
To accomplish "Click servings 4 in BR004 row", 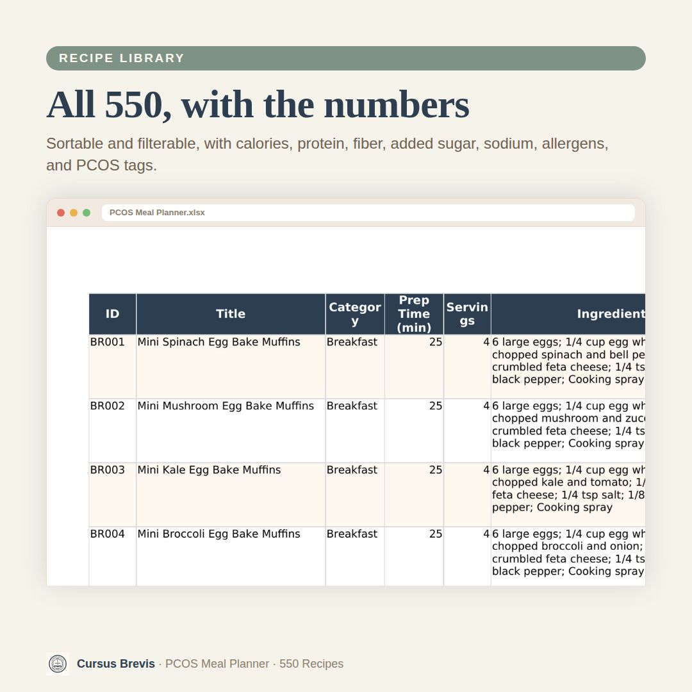I will coord(467,557).
